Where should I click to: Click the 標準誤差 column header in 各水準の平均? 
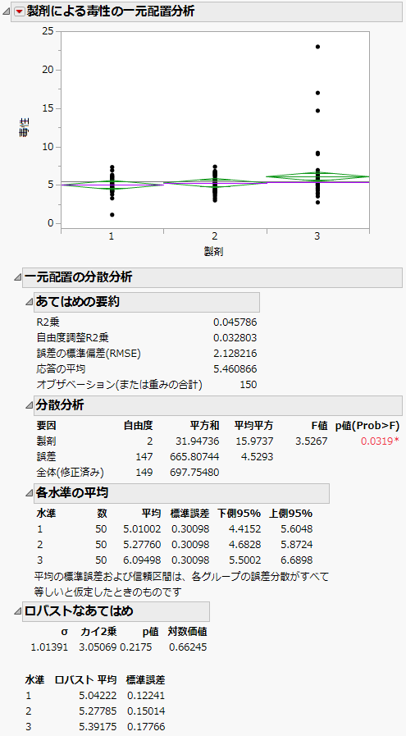pos(190,513)
